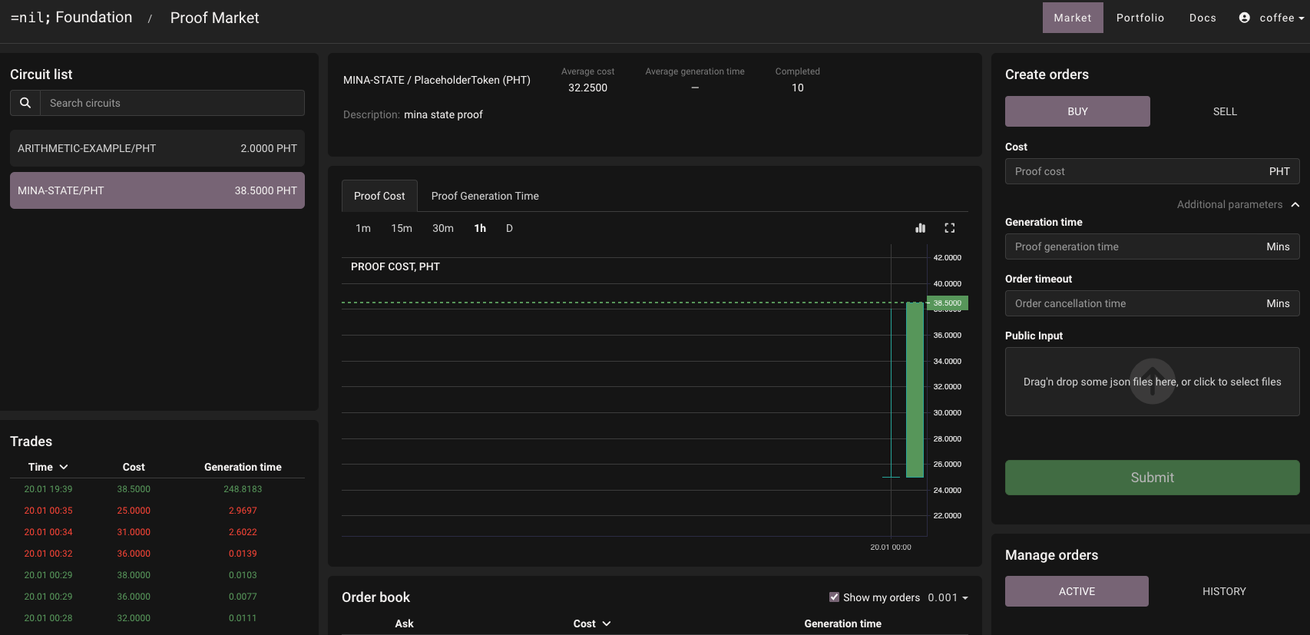This screenshot has width=1310, height=635.
Task: Click the trade row at 20.01 00:32
Action: click(x=157, y=554)
